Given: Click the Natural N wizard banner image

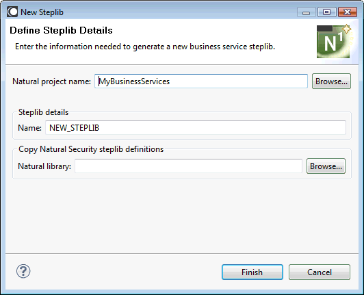Looking at the screenshot, I should (x=334, y=41).
